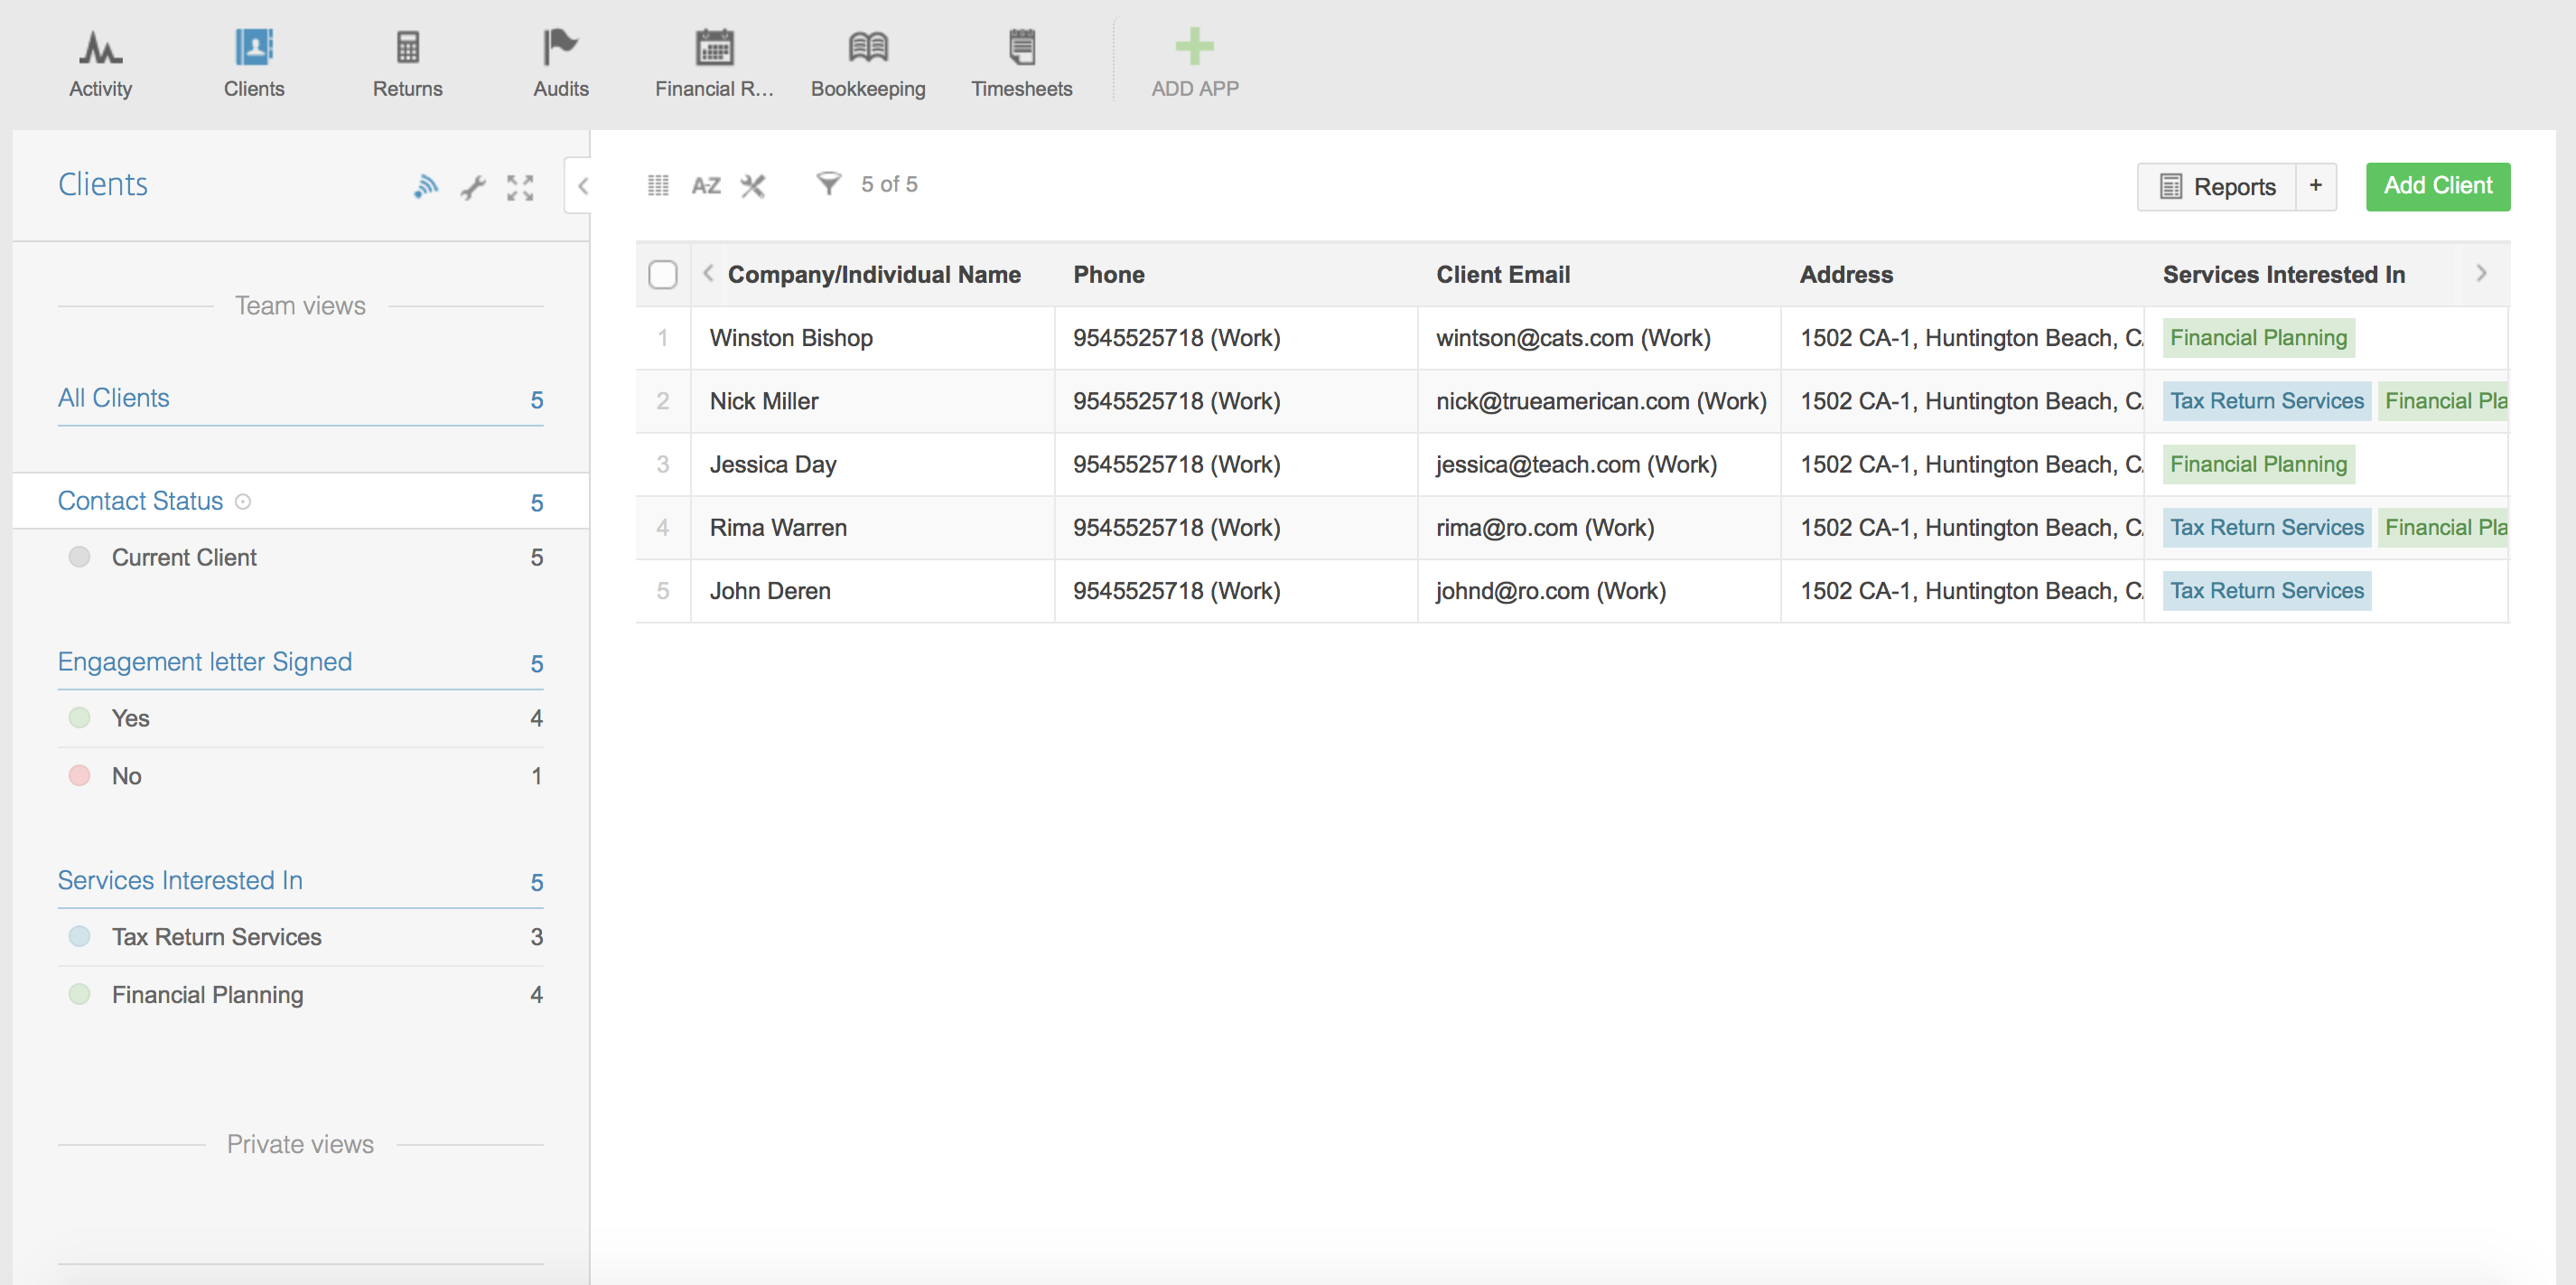The width and height of the screenshot is (2576, 1285).
Task: Click the AZ sort icon
Action: 706,185
